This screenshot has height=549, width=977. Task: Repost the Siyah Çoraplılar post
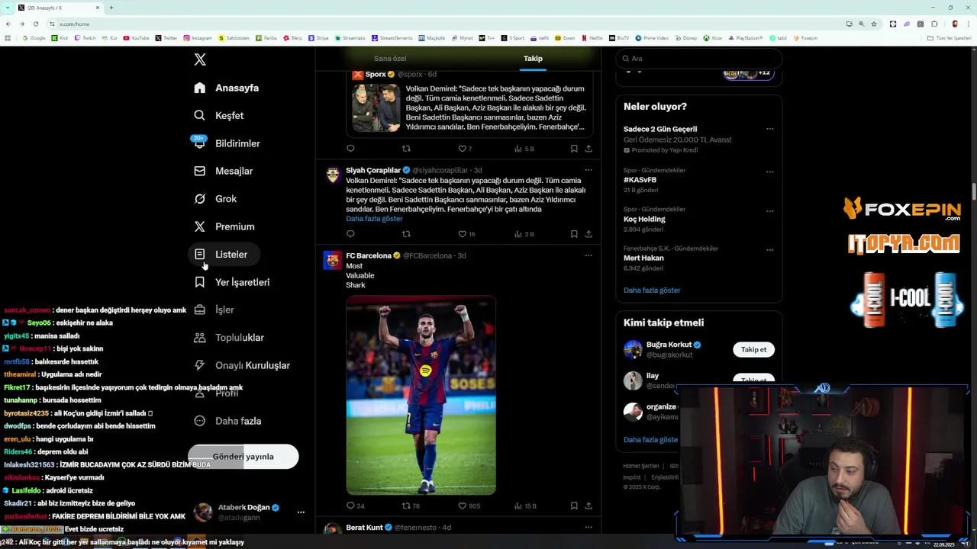(x=406, y=234)
